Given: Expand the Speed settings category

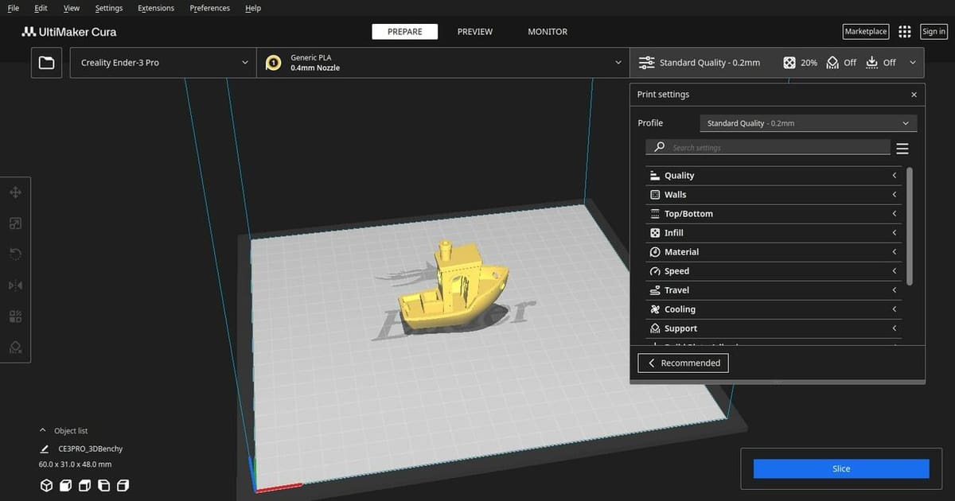Looking at the screenshot, I should (x=774, y=271).
